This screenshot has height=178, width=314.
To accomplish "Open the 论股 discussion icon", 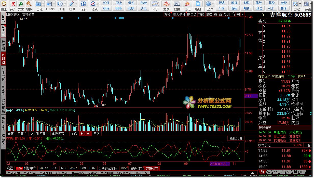I will click(x=83, y=4).
